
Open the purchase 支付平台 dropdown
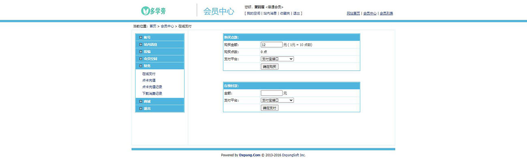click(x=277, y=59)
